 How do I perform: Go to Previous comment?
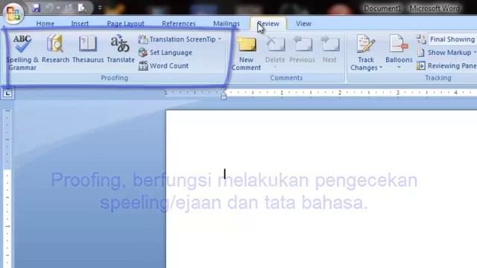(x=302, y=49)
